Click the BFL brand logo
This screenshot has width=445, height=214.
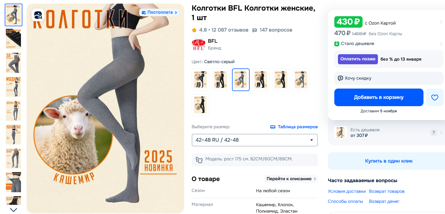[198, 44]
